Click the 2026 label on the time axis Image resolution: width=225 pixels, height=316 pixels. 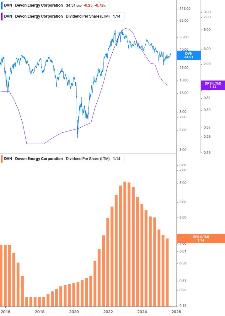[176, 312]
